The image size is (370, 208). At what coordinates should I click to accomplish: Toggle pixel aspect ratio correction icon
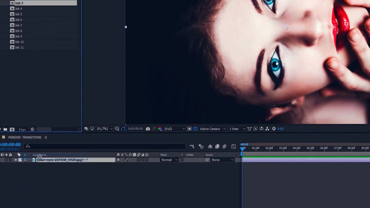249,129
